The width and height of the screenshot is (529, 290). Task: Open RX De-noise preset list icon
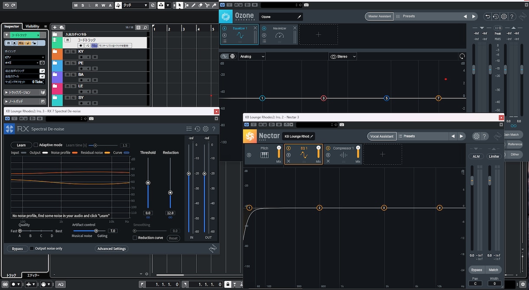point(189,129)
